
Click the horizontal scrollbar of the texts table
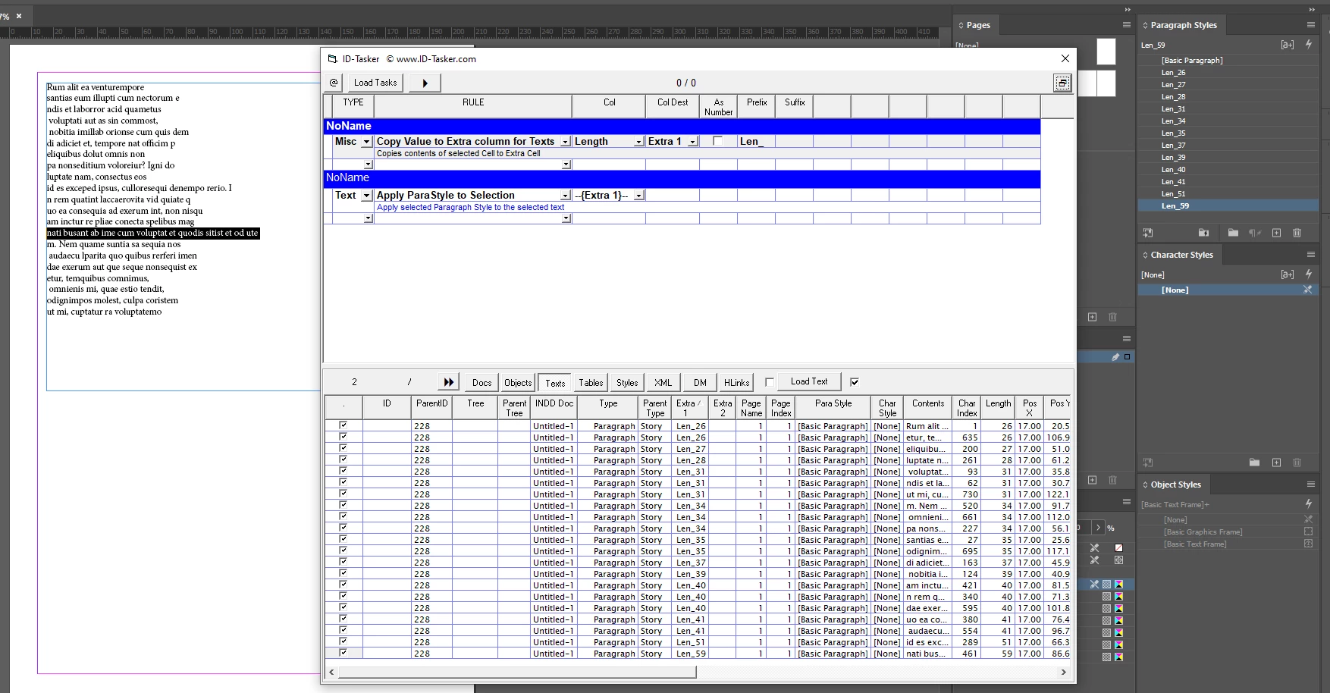point(517,672)
